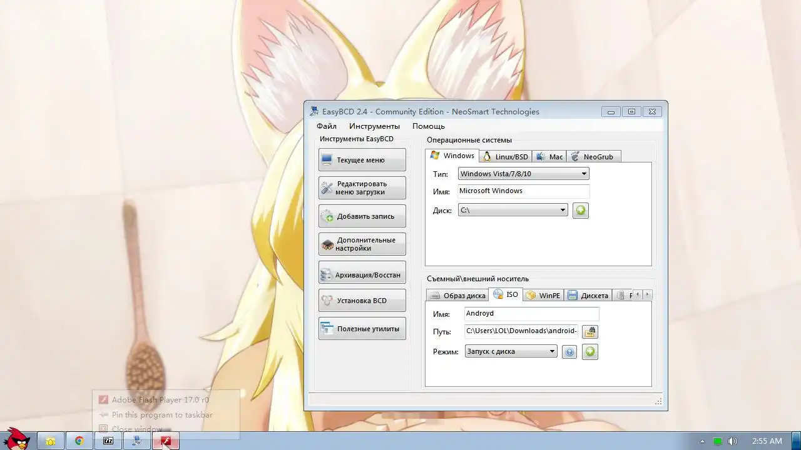Screen dimensions: 801x450
Task: Open the Инструменты menu
Action: click(374, 126)
